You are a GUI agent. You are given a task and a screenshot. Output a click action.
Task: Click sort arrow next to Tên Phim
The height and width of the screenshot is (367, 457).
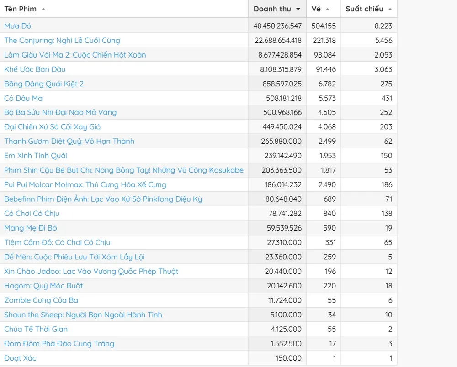(43, 9)
